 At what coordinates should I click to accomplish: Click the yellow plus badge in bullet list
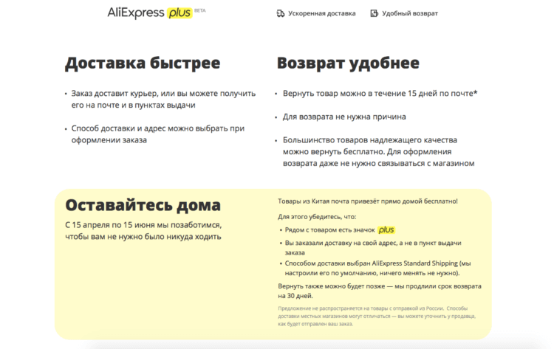[x=386, y=230]
